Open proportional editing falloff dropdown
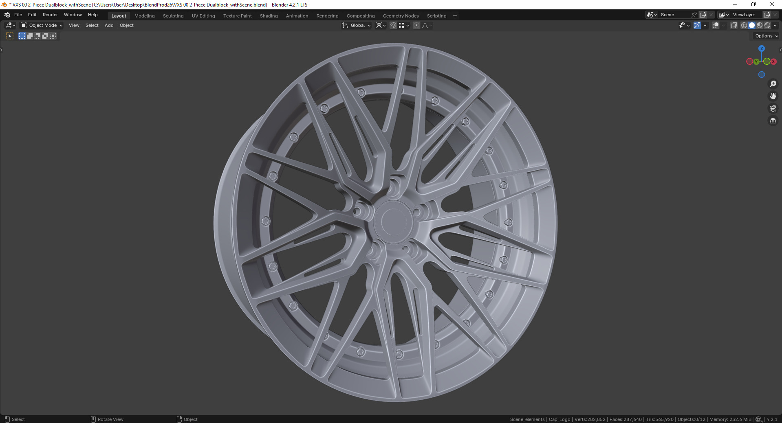782x423 pixels. [427, 25]
